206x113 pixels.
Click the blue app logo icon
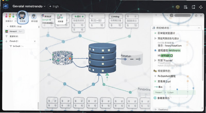coord(6,6)
